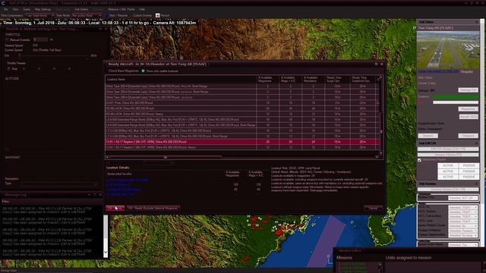Click the Manual Override speed input field
The height and width of the screenshot is (273, 486).
click(x=41, y=39)
